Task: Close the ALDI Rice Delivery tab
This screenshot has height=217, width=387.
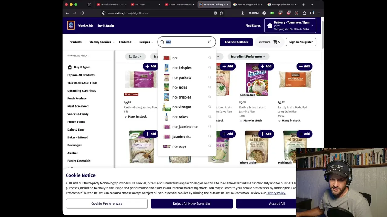Action: [x=227, y=5]
